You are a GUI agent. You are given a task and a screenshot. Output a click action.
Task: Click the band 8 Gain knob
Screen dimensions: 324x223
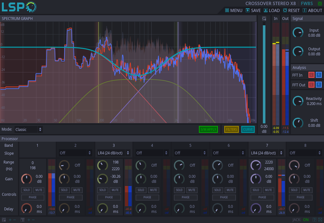(294, 179)
